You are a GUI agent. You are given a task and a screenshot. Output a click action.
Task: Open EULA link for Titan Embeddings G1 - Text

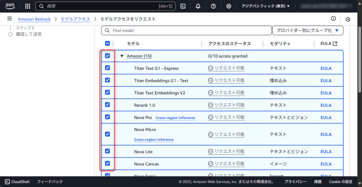tap(326, 80)
